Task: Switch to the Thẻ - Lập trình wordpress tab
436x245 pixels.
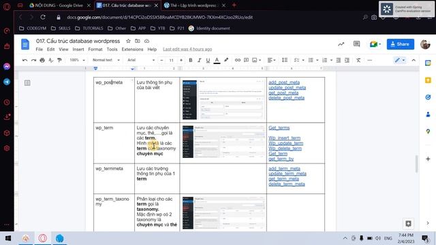Action: click(194, 5)
